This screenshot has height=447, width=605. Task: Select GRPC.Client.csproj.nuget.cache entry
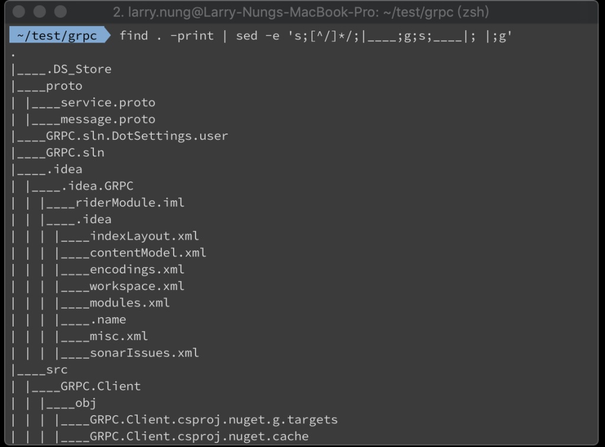[199, 436]
